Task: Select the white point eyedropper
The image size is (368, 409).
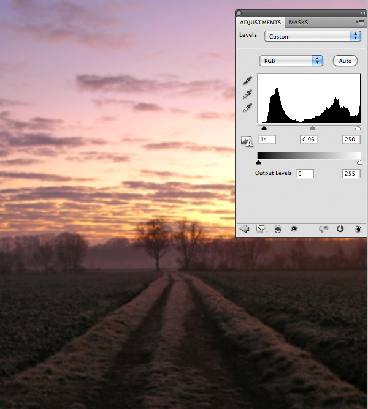Action: pyautogui.click(x=247, y=107)
